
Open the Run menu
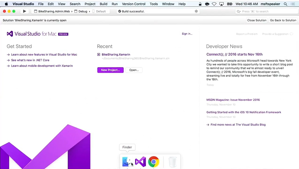tap(114, 4)
